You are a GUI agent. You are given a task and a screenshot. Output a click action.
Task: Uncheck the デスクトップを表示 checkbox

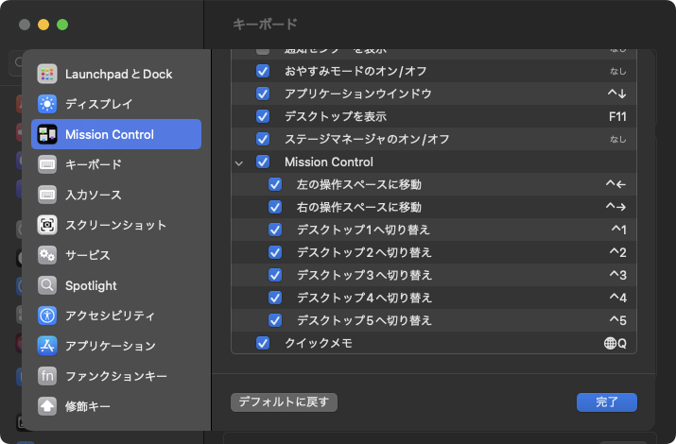(263, 116)
